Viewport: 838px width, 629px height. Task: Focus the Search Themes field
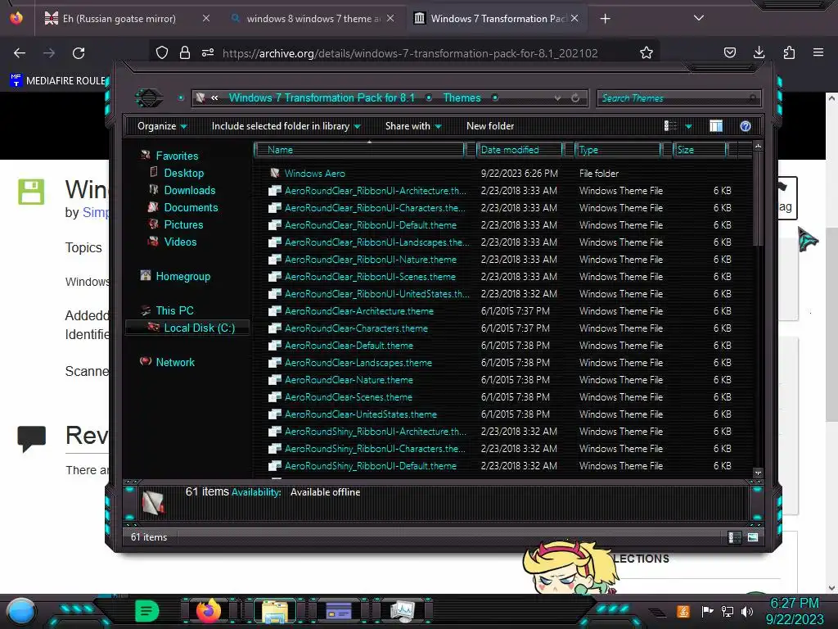pos(678,98)
